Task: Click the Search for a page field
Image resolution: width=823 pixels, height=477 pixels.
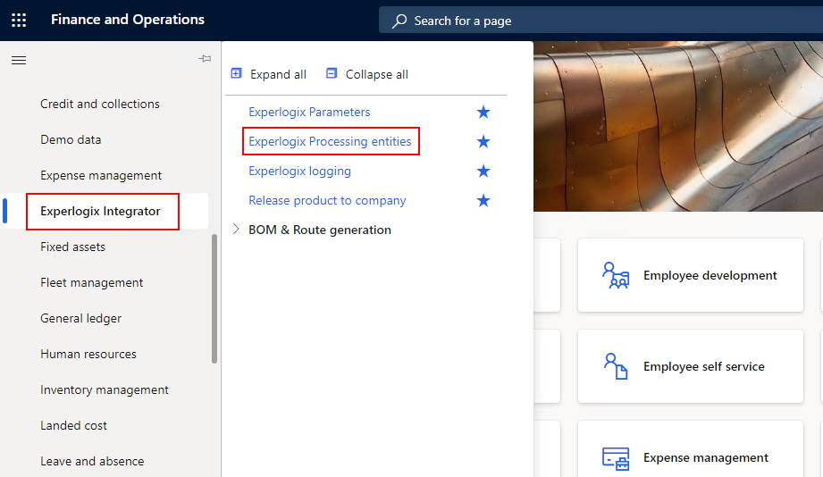Action: (x=601, y=21)
